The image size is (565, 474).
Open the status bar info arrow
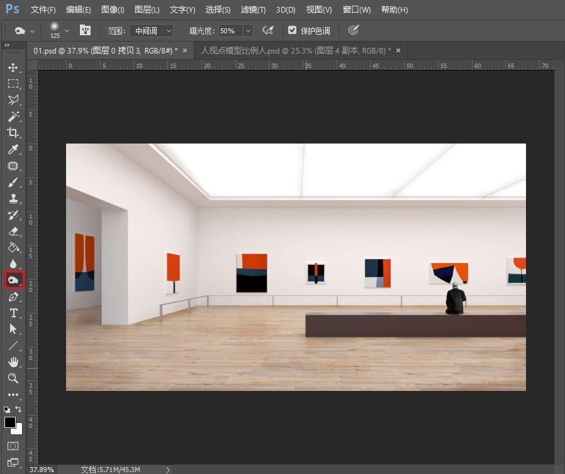click(x=167, y=470)
